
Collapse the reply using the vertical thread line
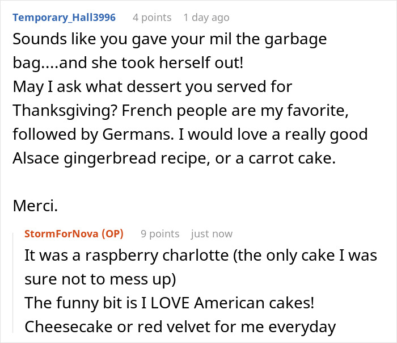pyautogui.click(x=13, y=283)
